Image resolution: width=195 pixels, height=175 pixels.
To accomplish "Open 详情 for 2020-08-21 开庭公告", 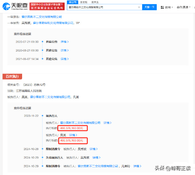I will point(65,50).
